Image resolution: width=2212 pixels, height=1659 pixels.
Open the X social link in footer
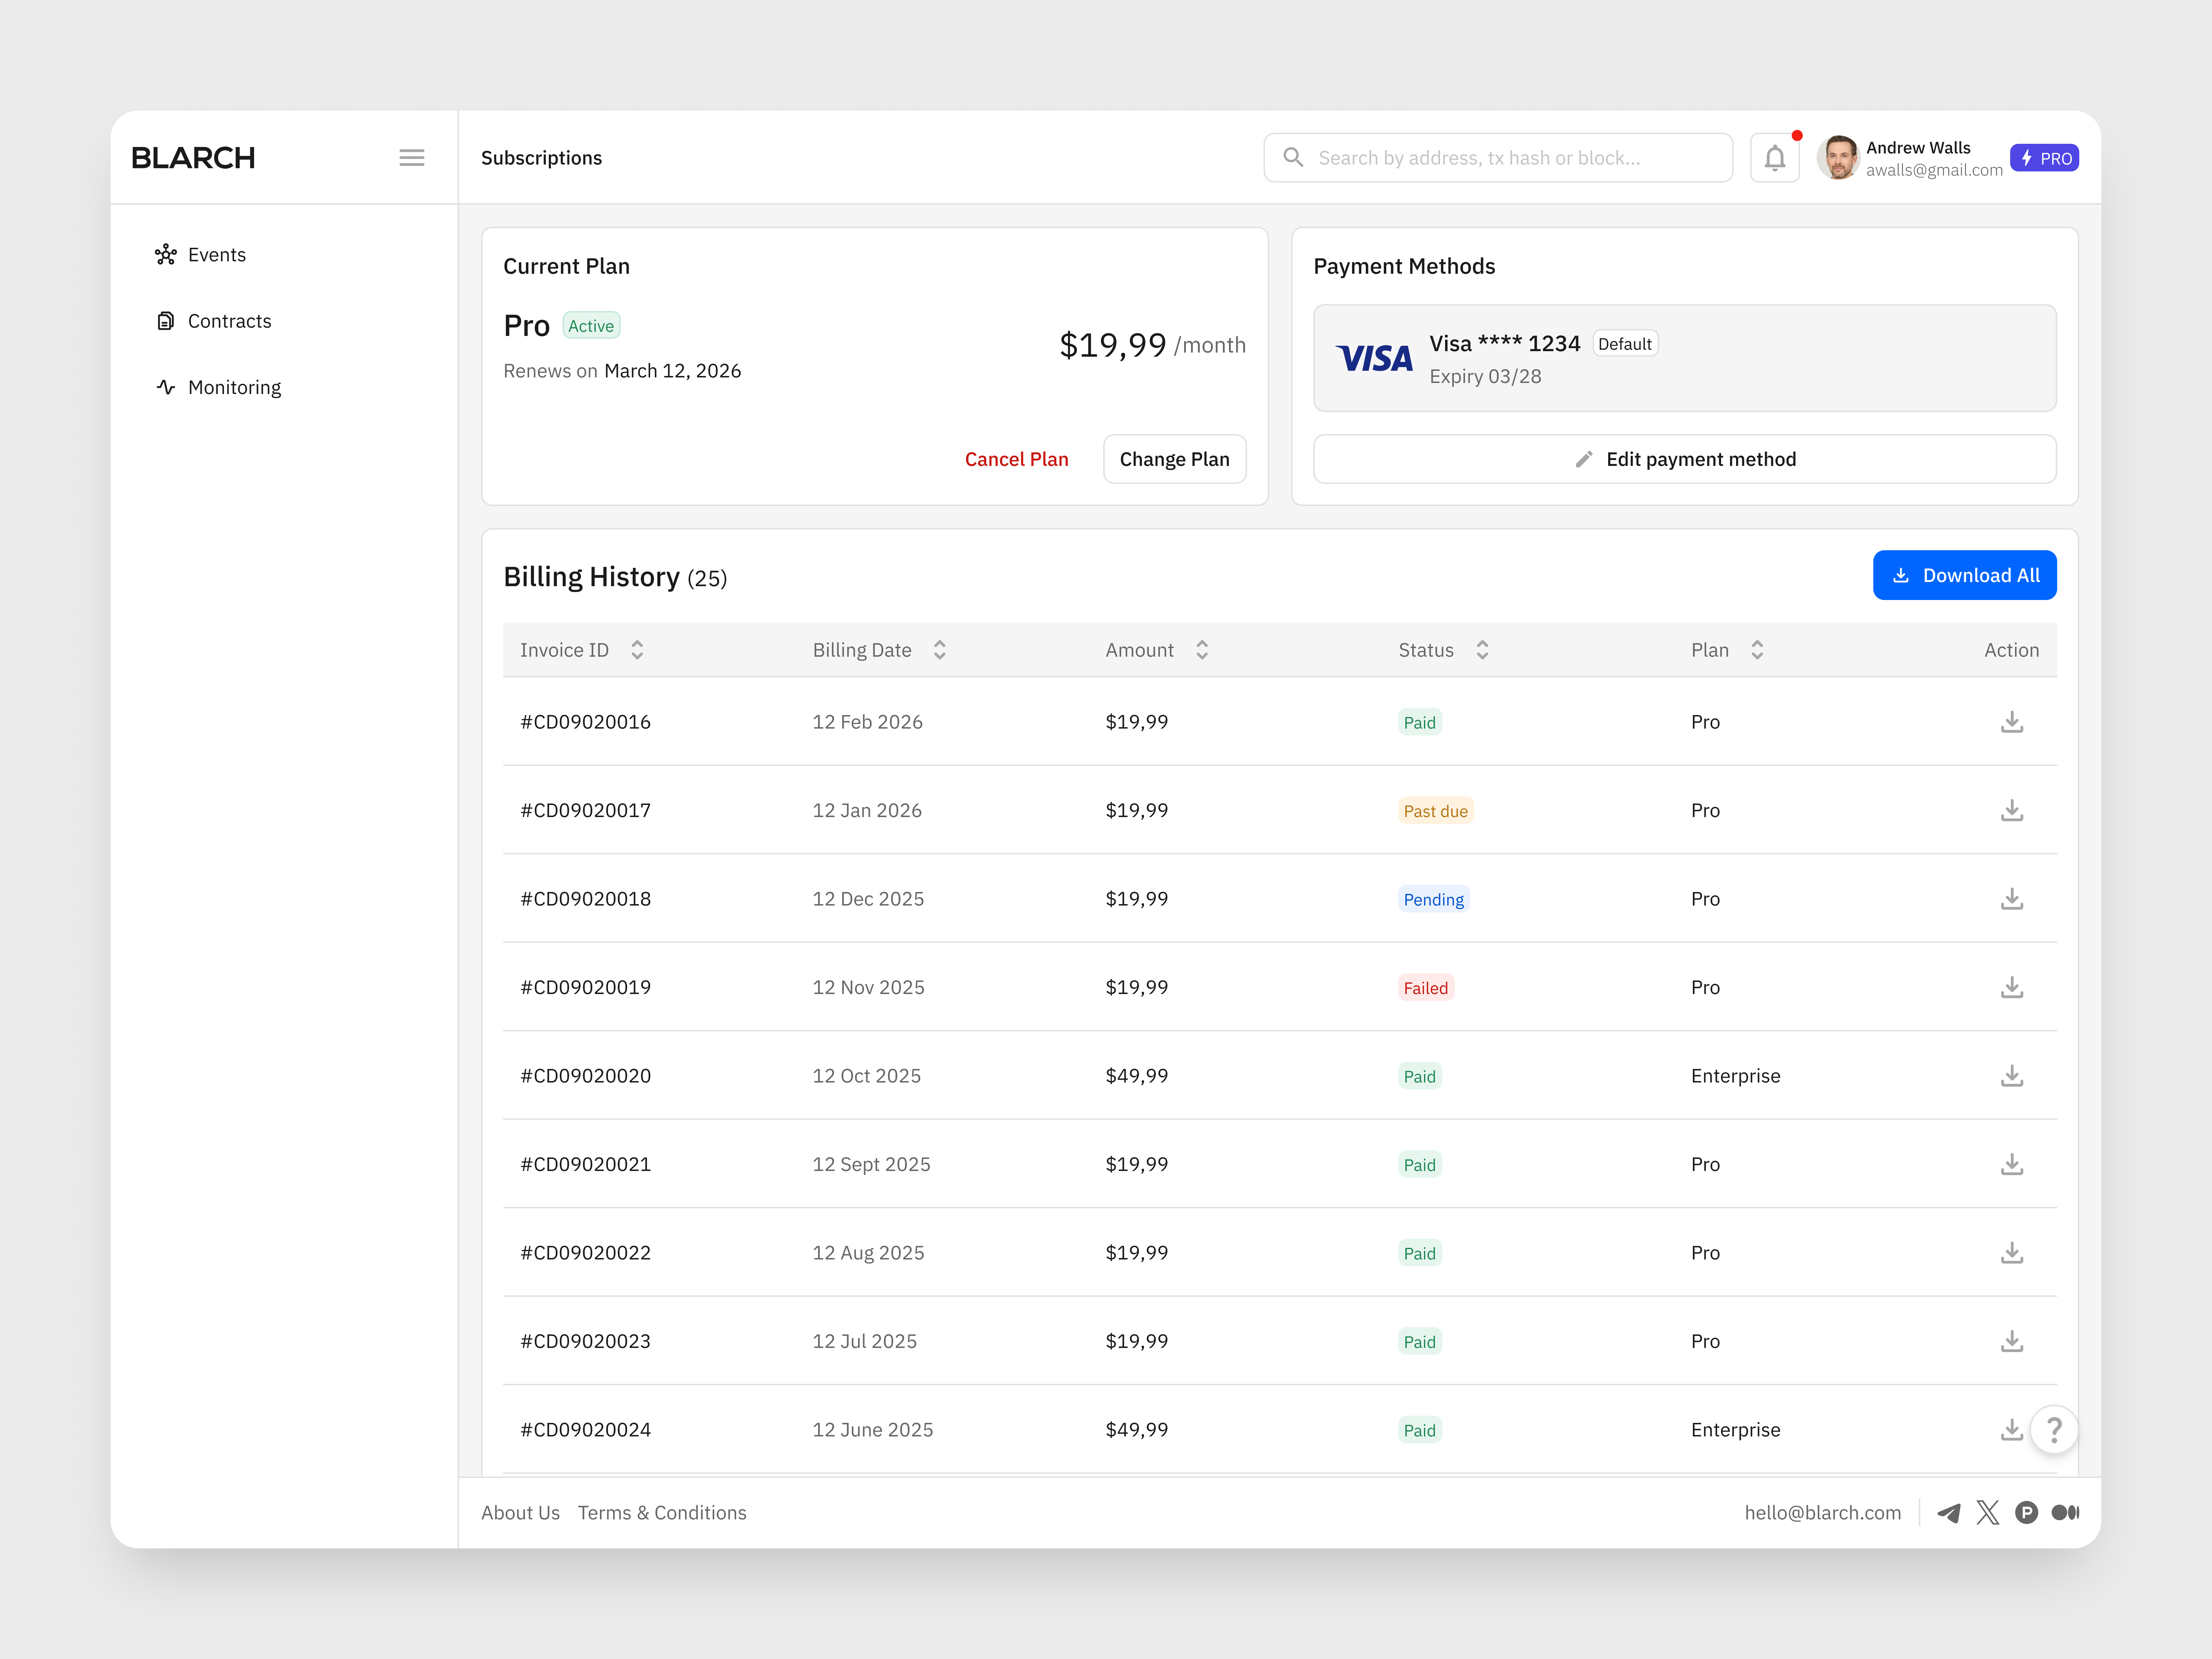click(x=1988, y=1513)
